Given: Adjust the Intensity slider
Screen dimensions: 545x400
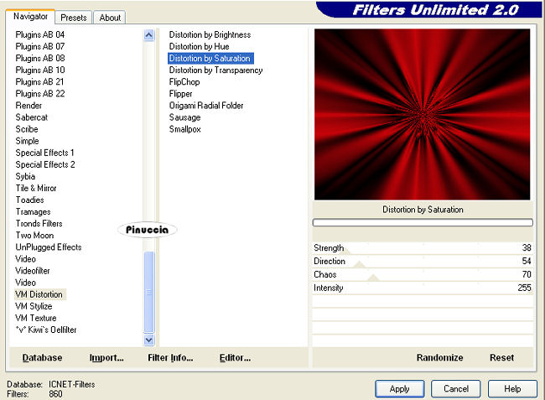Looking at the screenshot, I should (423, 288).
